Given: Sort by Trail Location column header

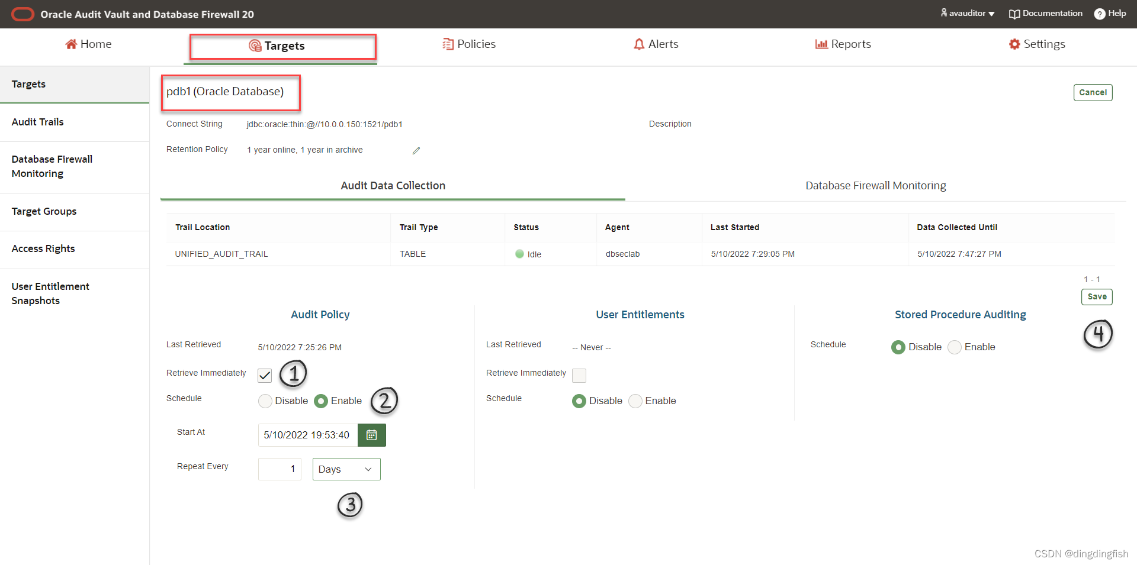Looking at the screenshot, I should 203,227.
